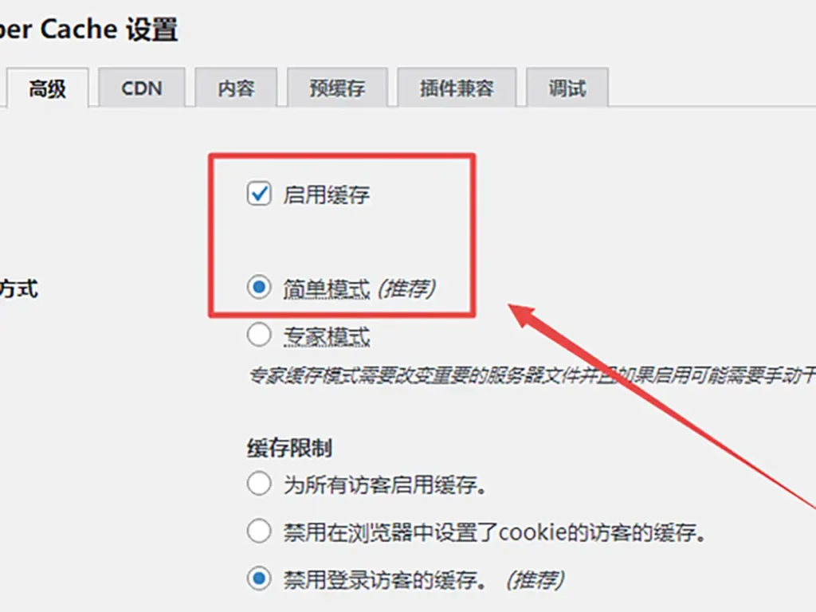Click the 缓存限制 section heading
The image size is (816, 612).
289,448
